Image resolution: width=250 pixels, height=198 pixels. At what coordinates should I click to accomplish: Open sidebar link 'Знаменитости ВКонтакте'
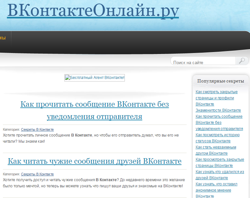pos(218,110)
